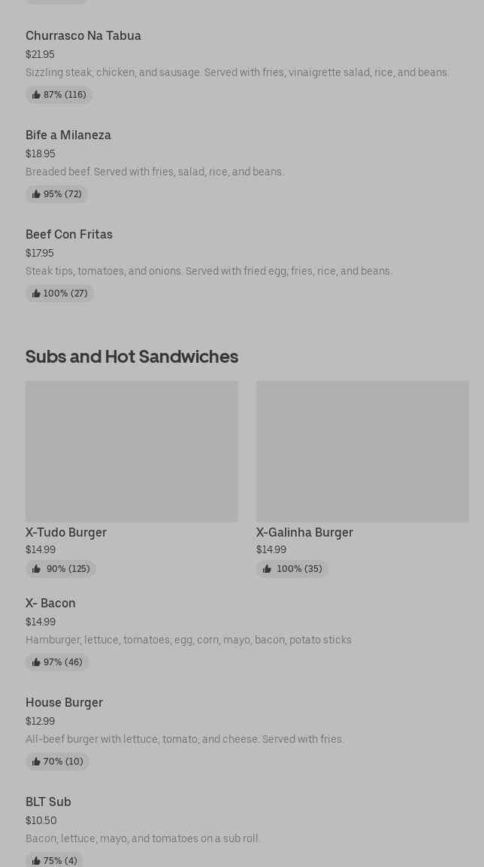Screen dimensions: 484x867
Task: Open the Bife a Milaneza item
Action: pyautogui.click(x=68, y=135)
